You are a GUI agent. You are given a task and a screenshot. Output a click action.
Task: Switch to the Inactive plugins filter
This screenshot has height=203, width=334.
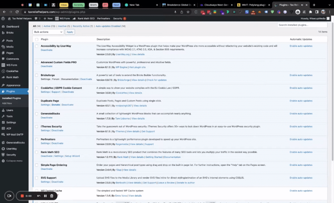point(62,26)
